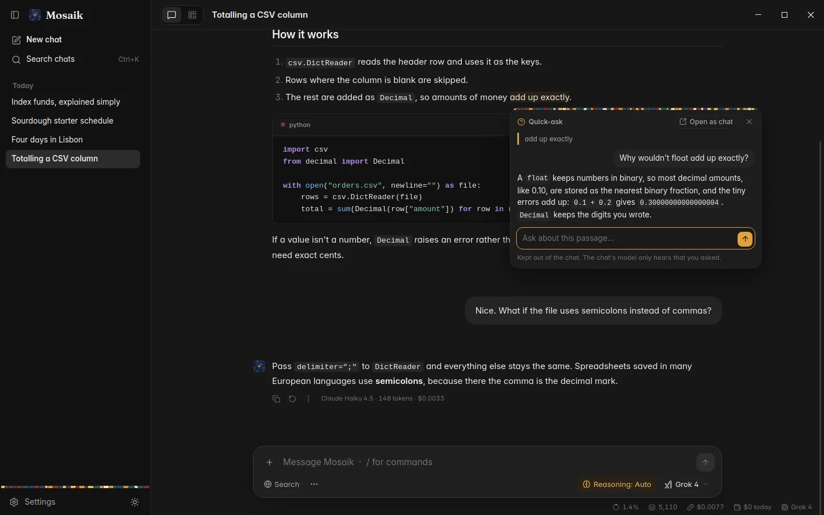Click the user message about semicolons
The width and height of the screenshot is (824, 515).
(593, 311)
